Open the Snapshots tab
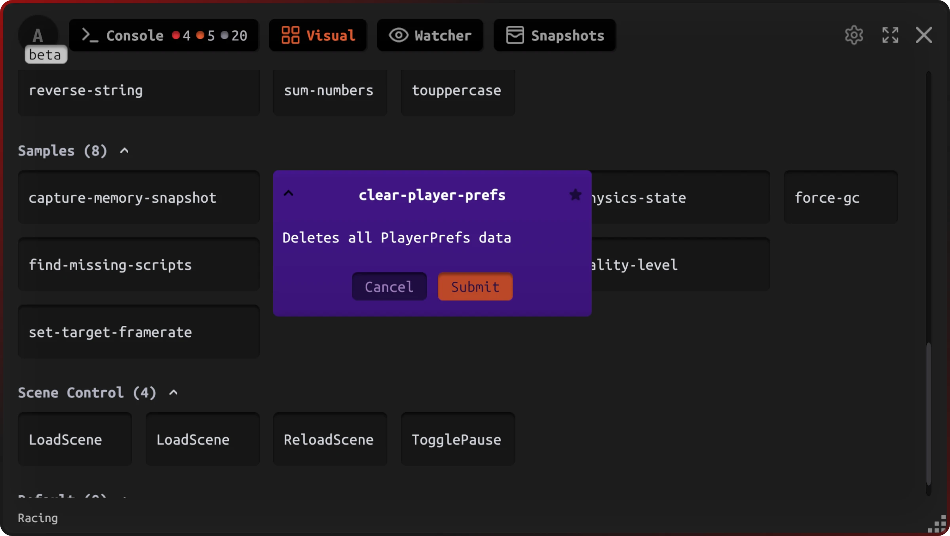Image resolution: width=950 pixels, height=536 pixels. click(x=555, y=35)
